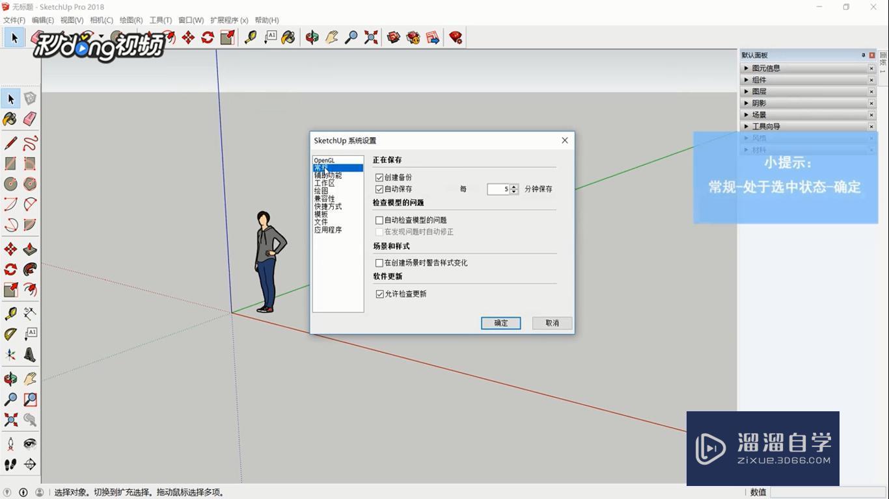Select the 3 Point Arc tool

click(x=10, y=225)
